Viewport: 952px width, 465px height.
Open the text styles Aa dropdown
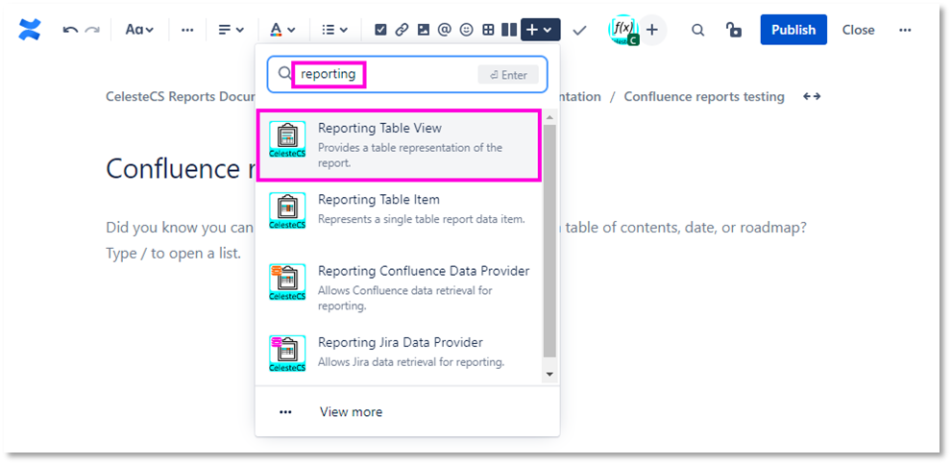pyautogui.click(x=139, y=30)
